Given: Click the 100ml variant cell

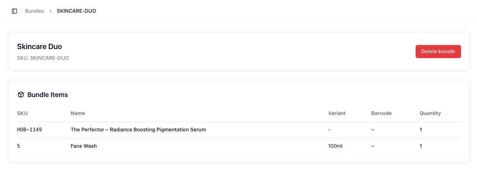Looking at the screenshot, I should tap(335, 146).
